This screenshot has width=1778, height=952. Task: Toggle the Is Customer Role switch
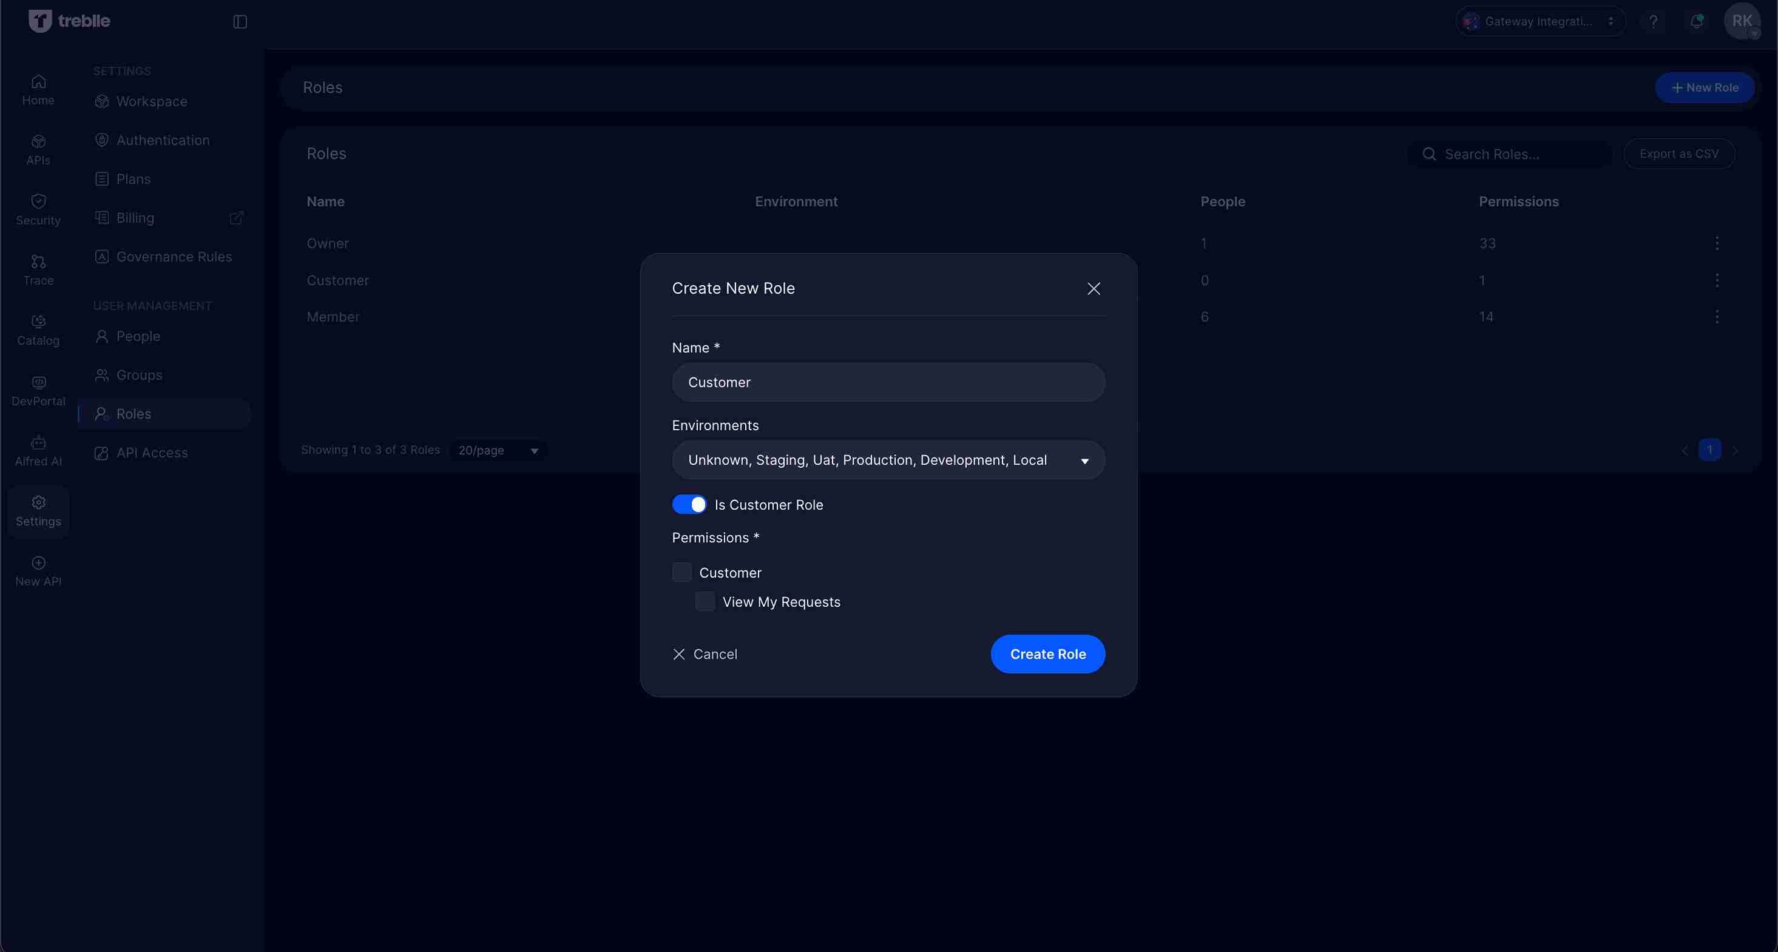pyautogui.click(x=689, y=505)
